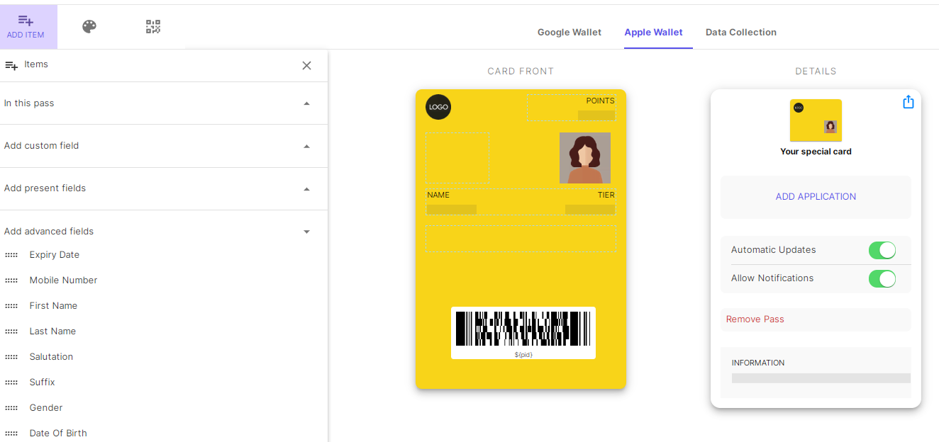Select the Last Name field item
This screenshot has width=939, height=442.
(52, 331)
